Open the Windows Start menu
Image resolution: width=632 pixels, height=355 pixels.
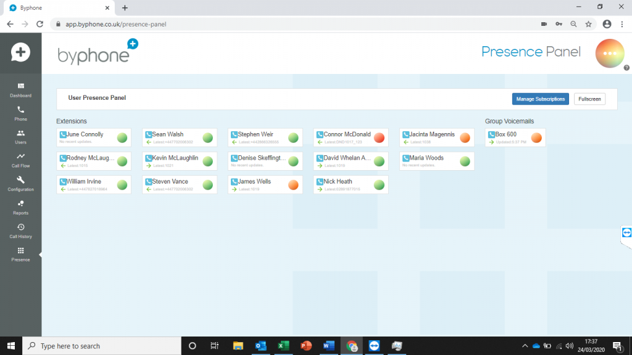coord(11,346)
